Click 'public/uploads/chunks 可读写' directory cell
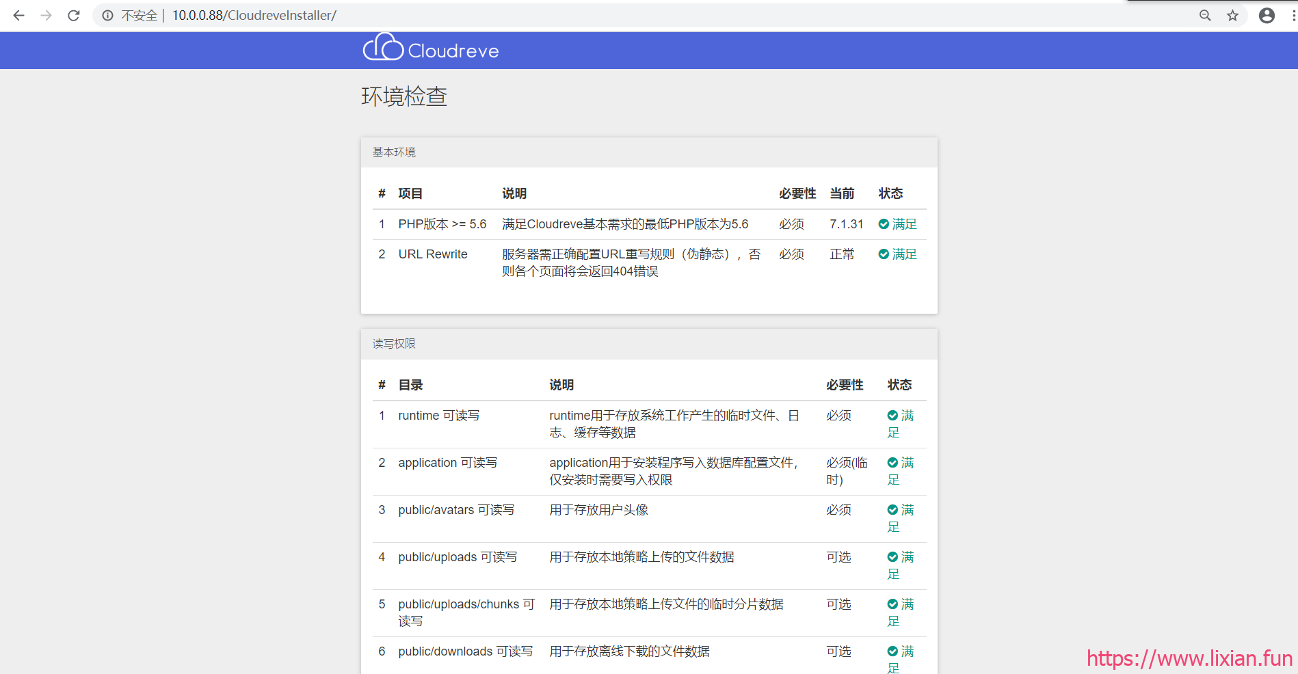This screenshot has height=674, width=1298. coord(466,612)
